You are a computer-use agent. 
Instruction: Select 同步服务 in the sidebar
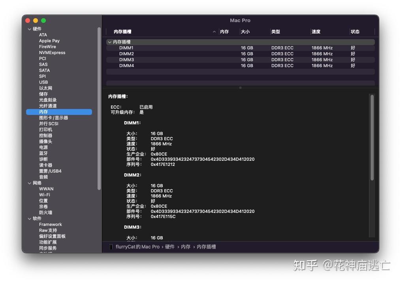[48, 248]
